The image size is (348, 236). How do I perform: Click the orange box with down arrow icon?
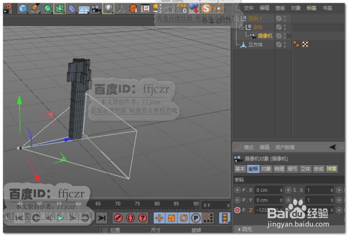[x=133, y=9]
